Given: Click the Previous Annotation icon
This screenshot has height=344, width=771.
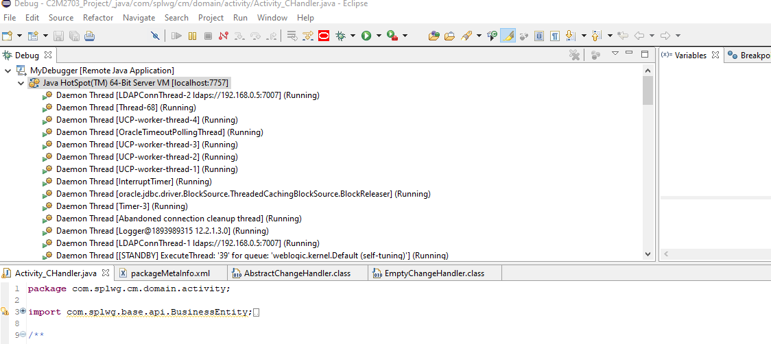Looking at the screenshot, I should (597, 36).
